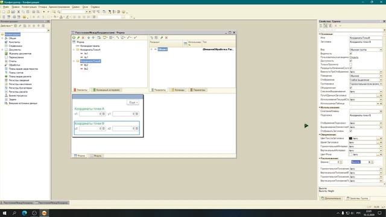Move the selected form element up
This screenshot has height=217, width=386.
coord(89,37)
